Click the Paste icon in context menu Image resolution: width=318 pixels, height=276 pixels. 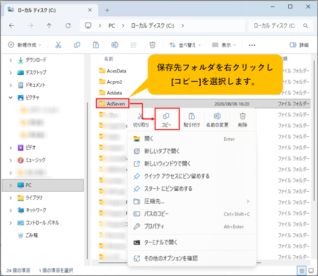tap(192, 116)
